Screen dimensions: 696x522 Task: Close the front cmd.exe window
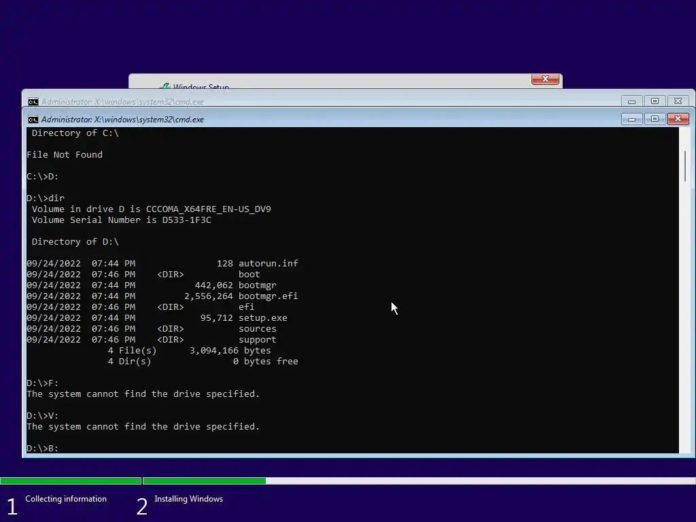tap(678, 119)
